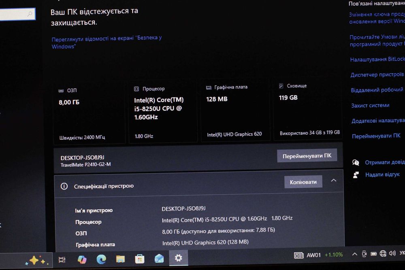The image size is (405, 270).
Task: Click the Надати відгук feedback icon
Action: point(356,175)
